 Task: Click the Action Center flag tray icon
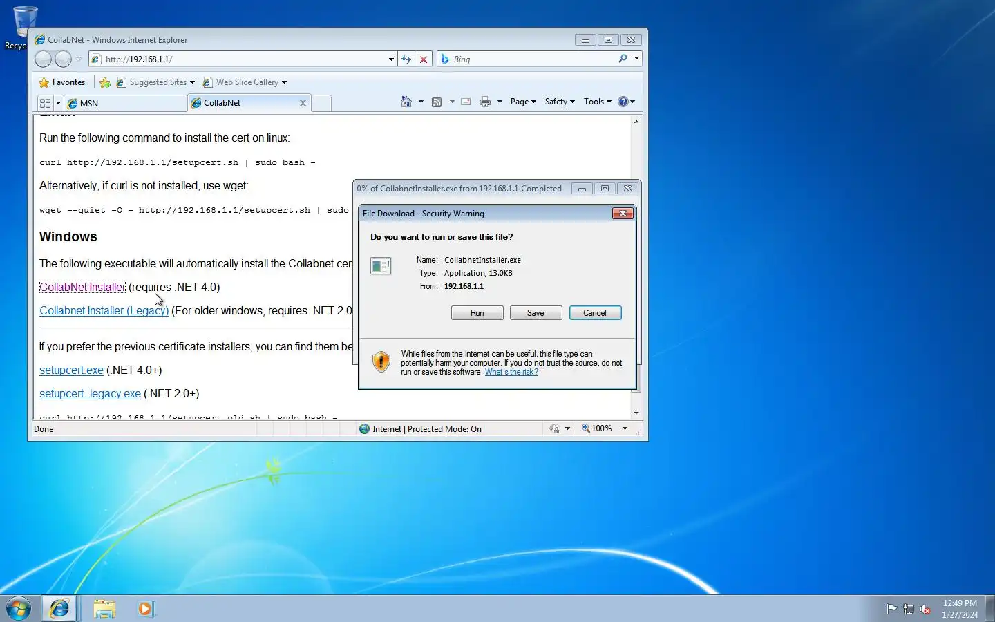[x=891, y=610]
